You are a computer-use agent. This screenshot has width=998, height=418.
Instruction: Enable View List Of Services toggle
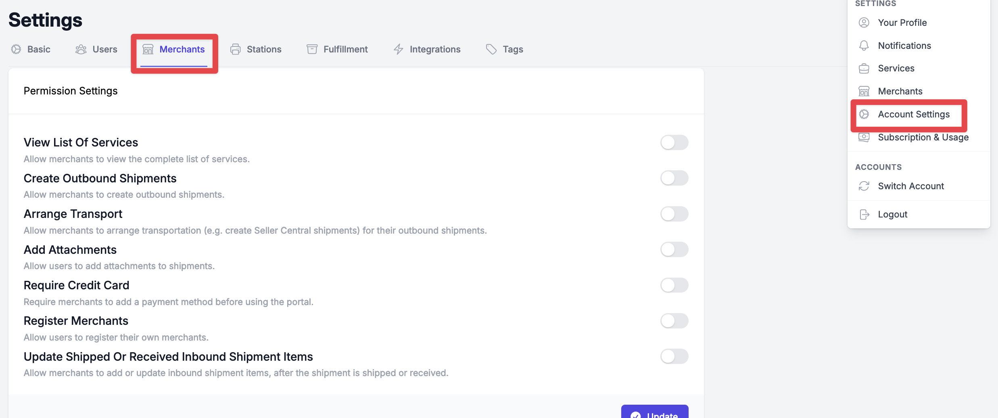pyautogui.click(x=674, y=142)
